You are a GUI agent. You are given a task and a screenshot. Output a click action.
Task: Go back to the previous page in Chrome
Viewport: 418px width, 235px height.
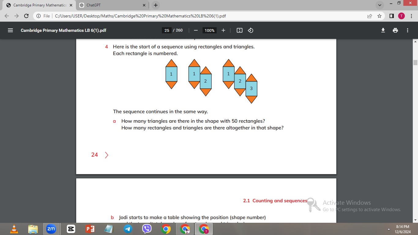7,16
